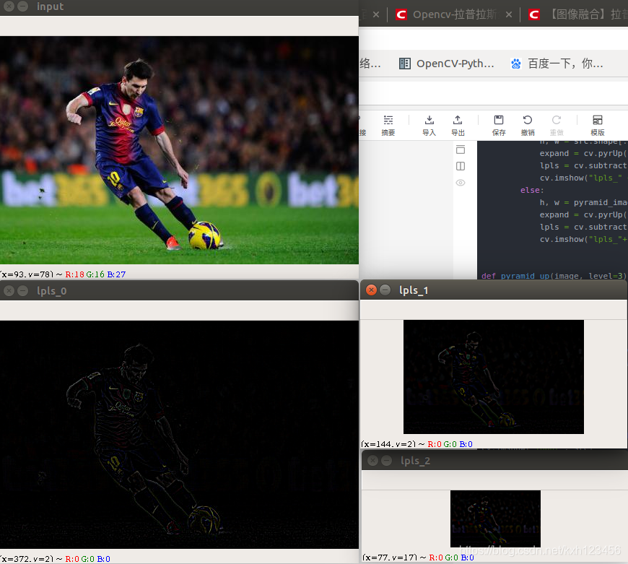Toggle the eye preview icon in the editor sidebar
This screenshot has width=628, height=564.
coord(460,183)
